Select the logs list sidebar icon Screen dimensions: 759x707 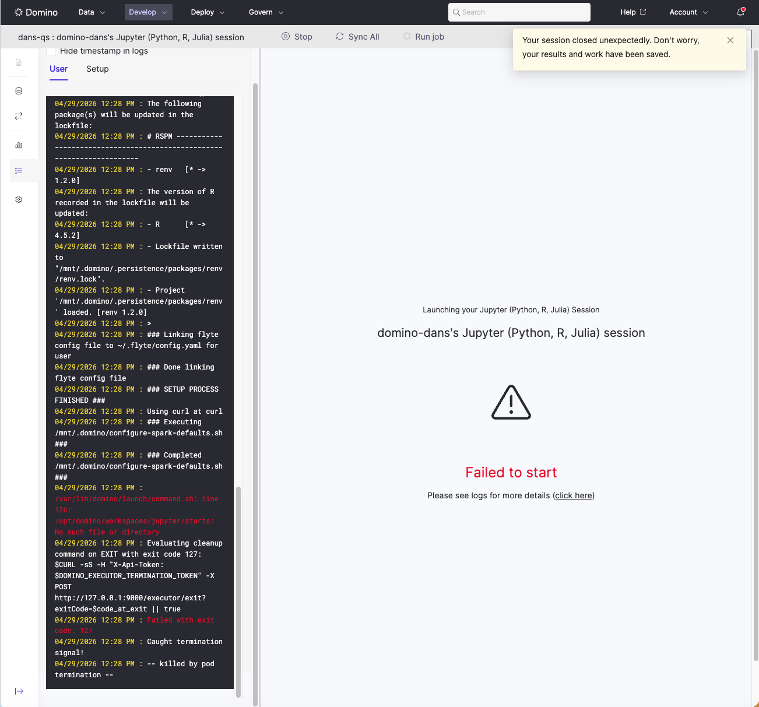(x=19, y=171)
